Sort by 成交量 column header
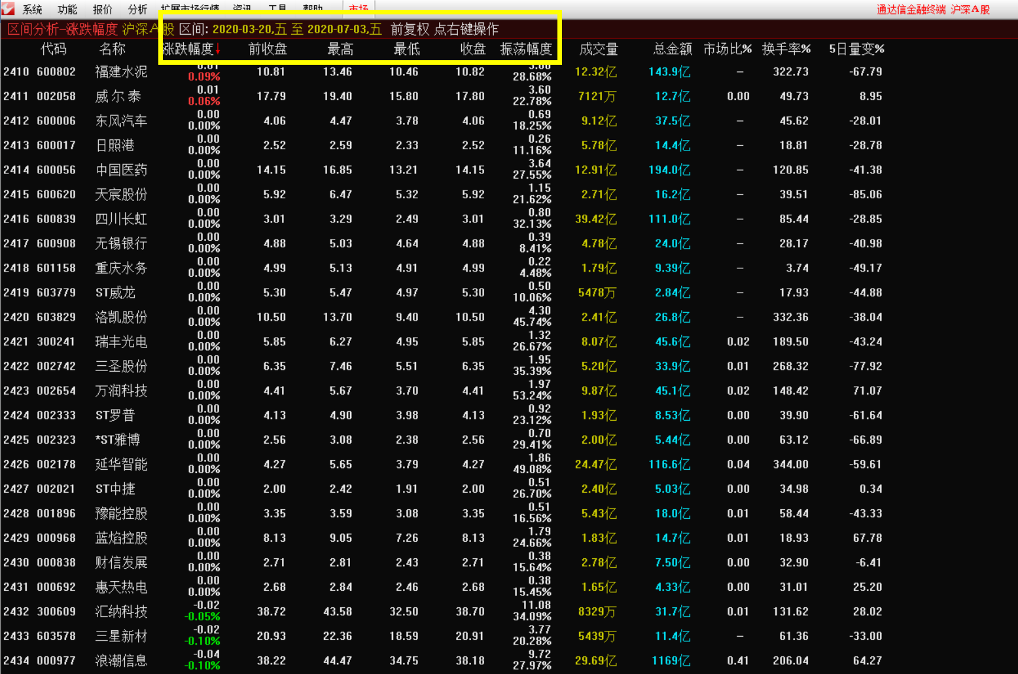Viewport: 1018px width, 674px height. point(598,50)
